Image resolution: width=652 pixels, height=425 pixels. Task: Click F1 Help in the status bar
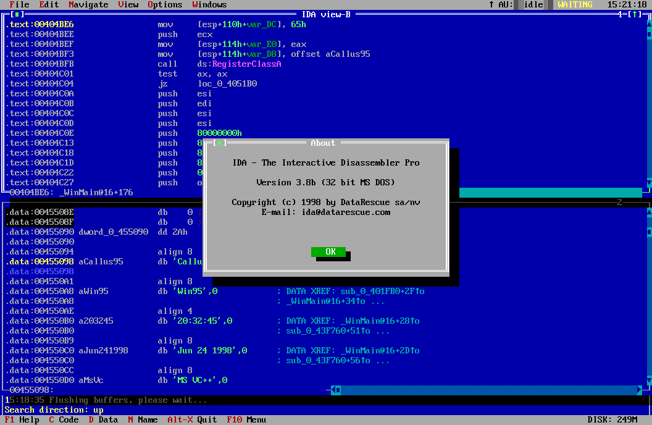pos(22,419)
